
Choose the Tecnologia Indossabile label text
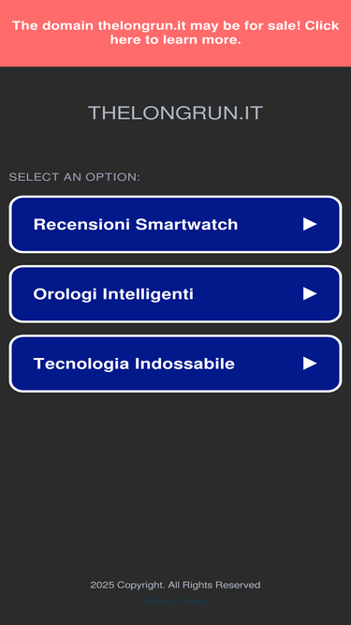(x=134, y=364)
